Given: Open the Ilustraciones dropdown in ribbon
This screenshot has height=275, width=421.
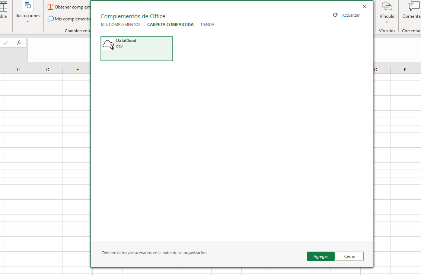Looking at the screenshot, I should tap(28, 21).
